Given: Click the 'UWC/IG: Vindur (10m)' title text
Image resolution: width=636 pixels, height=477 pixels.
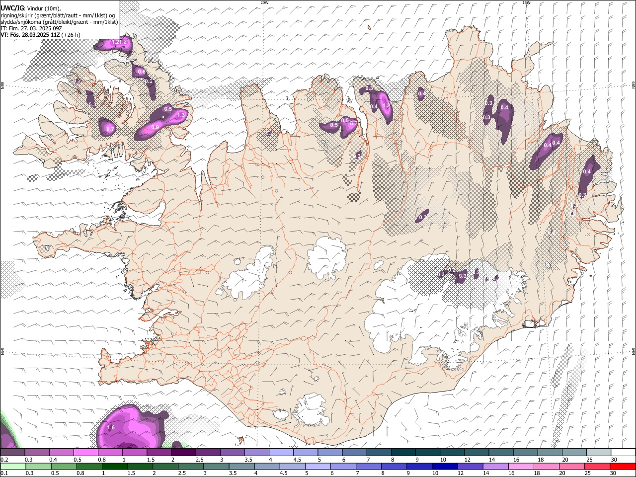Looking at the screenshot, I should 31,8.
